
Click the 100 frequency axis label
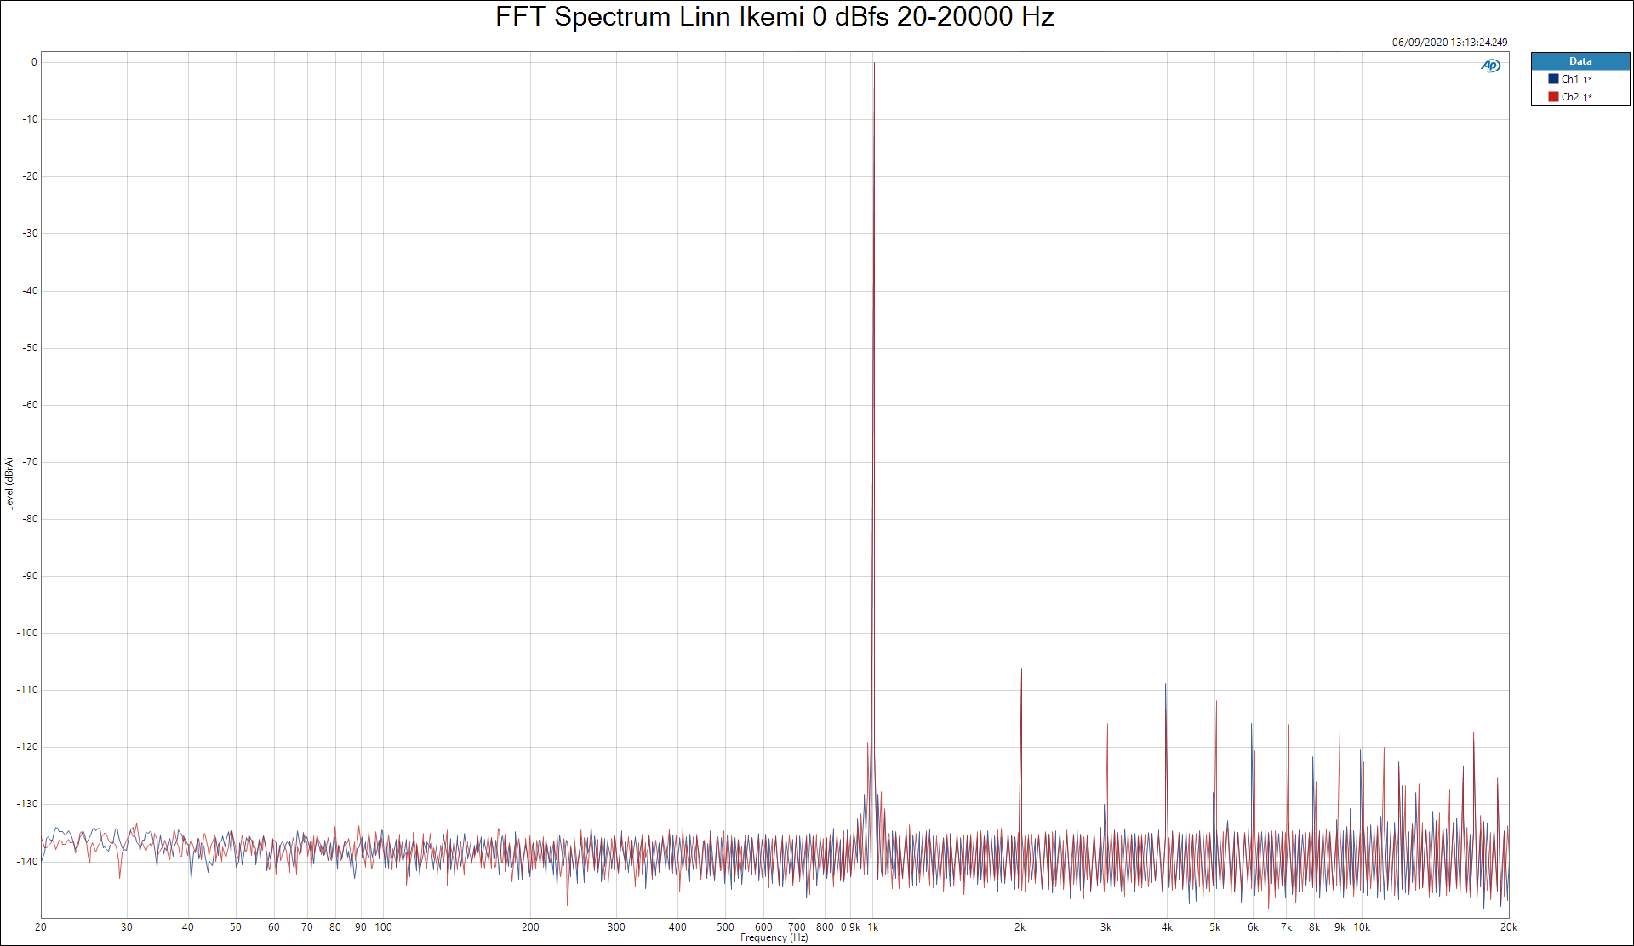click(x=383, y=927)
